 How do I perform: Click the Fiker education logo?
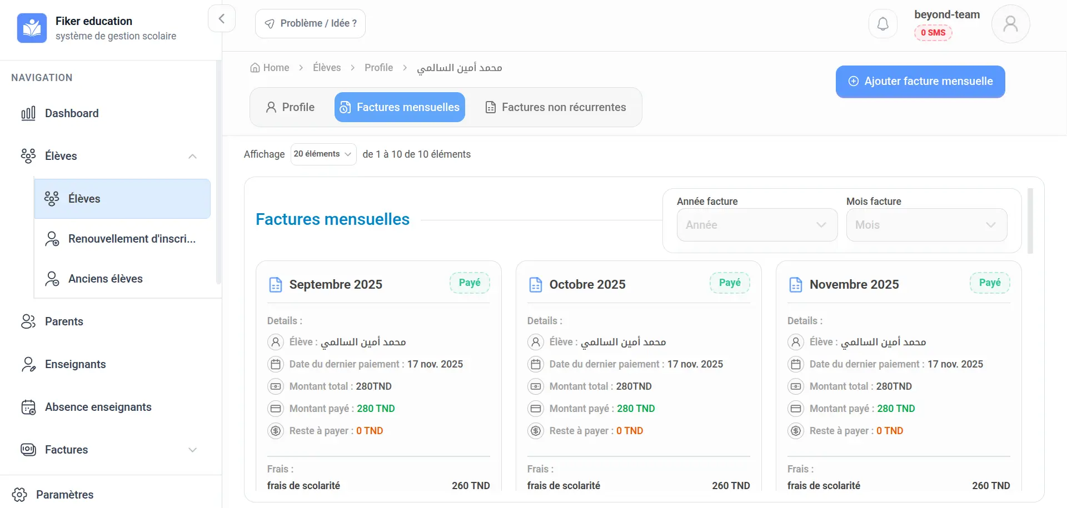(x=32, y=28)
